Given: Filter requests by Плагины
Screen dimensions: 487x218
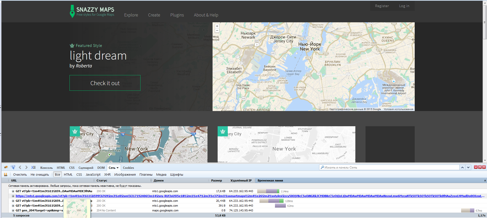Looking at the screenshot, I should pos(146,174).
